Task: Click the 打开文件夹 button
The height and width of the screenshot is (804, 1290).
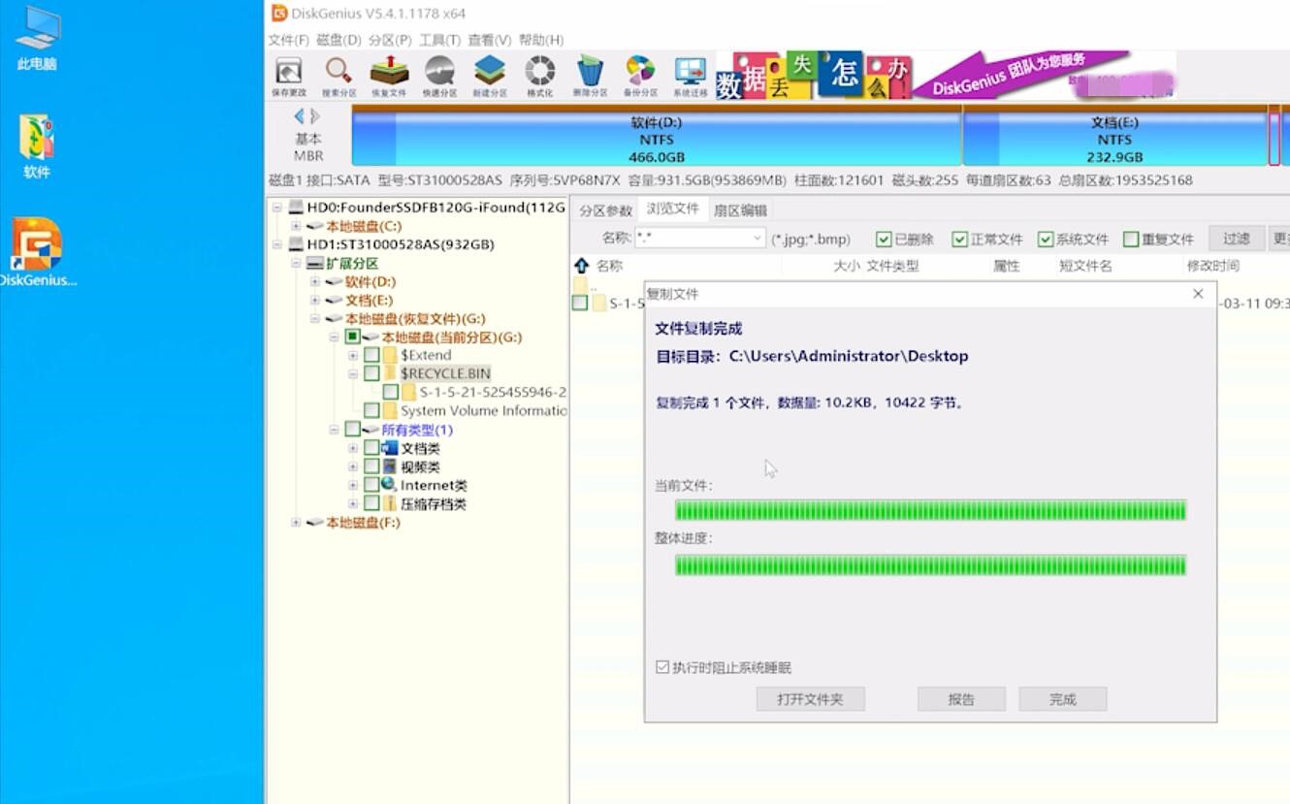Action: tap(810, 699)
